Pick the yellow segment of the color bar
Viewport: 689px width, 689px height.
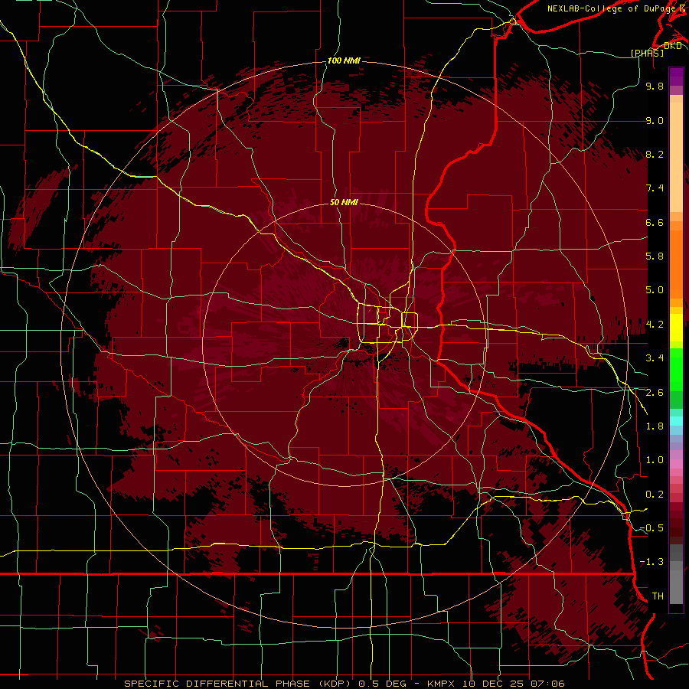[x=676, y=328]
